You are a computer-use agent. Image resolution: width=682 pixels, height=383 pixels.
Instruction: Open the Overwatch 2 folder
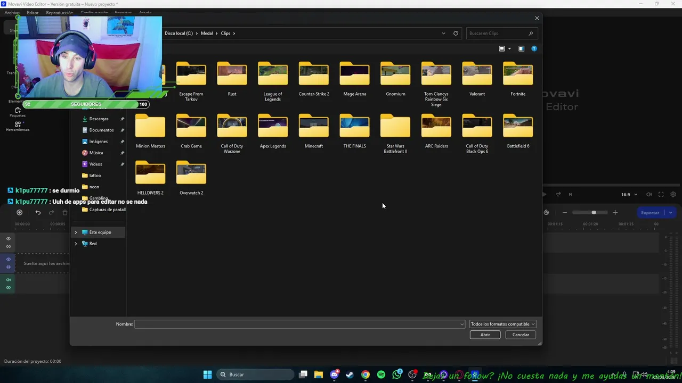[x=191, y=178]
